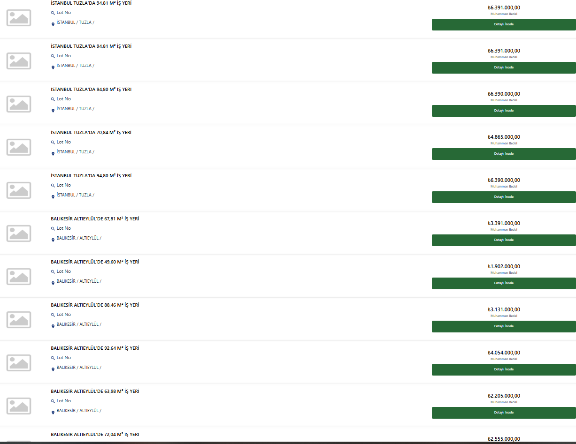Click Detaylı İncele for the ₺4.865.000,00 listing

point(504,154)
